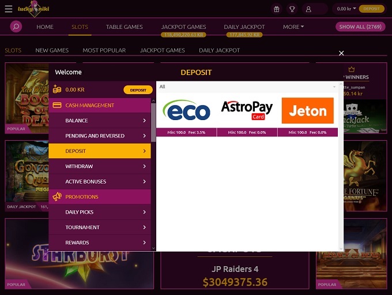Open the user account profile icon

308,9
